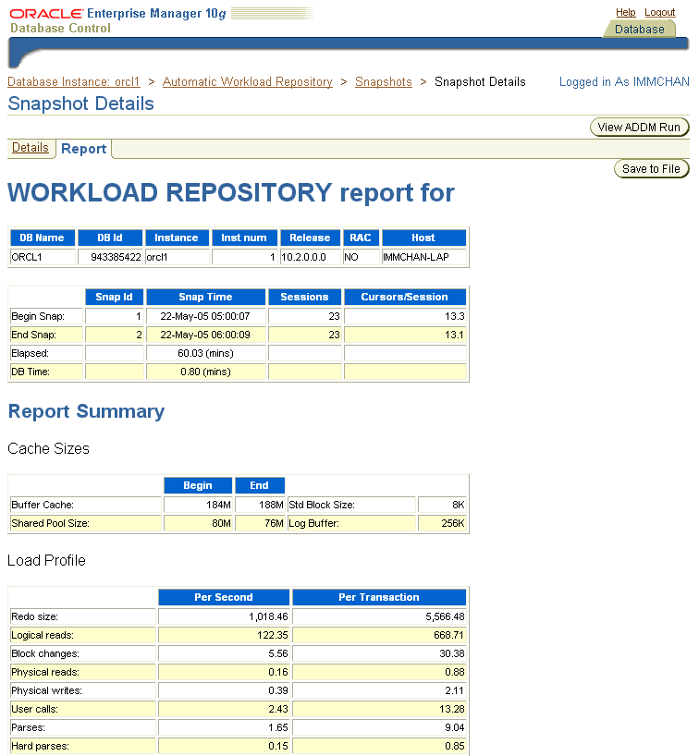Click the DB Id value 943385422

coord(111,257)
